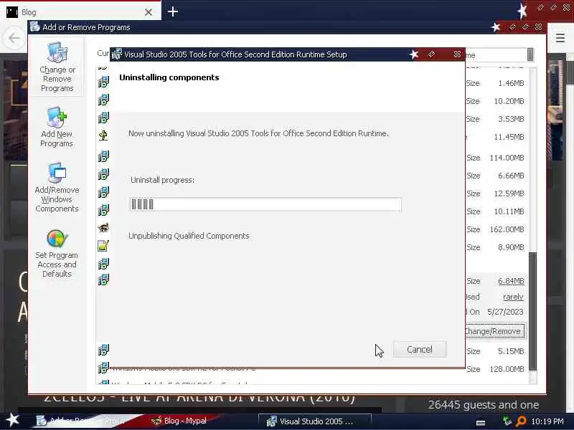Click the 10:19 PM clock
The width and height of the screenshot is (574, 430).
[547, 421]
